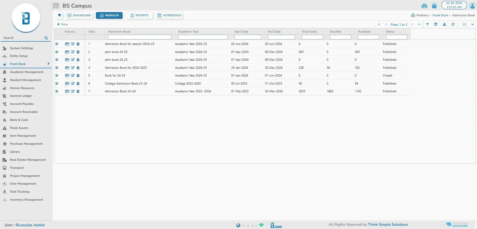The image size is (477, 229).
Task: Edit the 'adm book 24-25' row
Action: pyautogui.click(x=72, y=52)
